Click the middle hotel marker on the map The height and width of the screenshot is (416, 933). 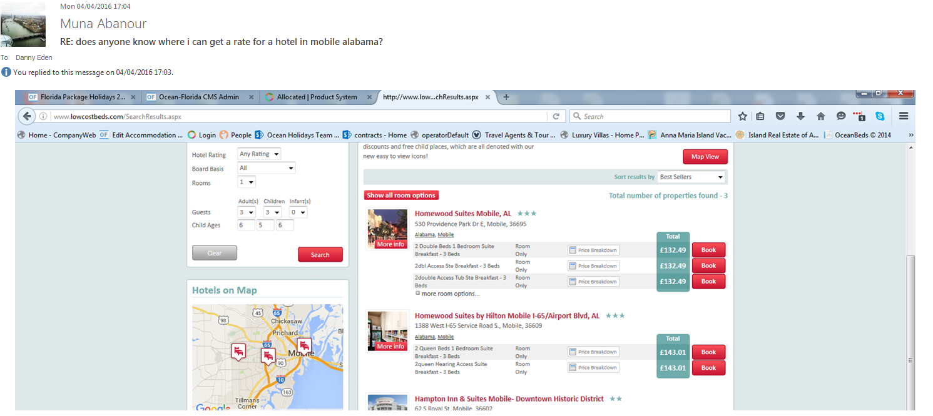tap(268, 356)
